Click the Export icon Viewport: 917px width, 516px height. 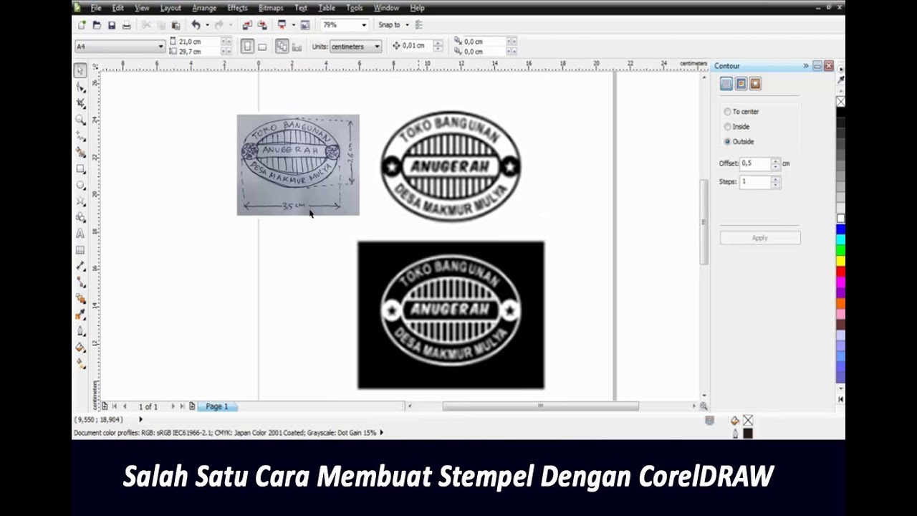(x=262, y=25)
